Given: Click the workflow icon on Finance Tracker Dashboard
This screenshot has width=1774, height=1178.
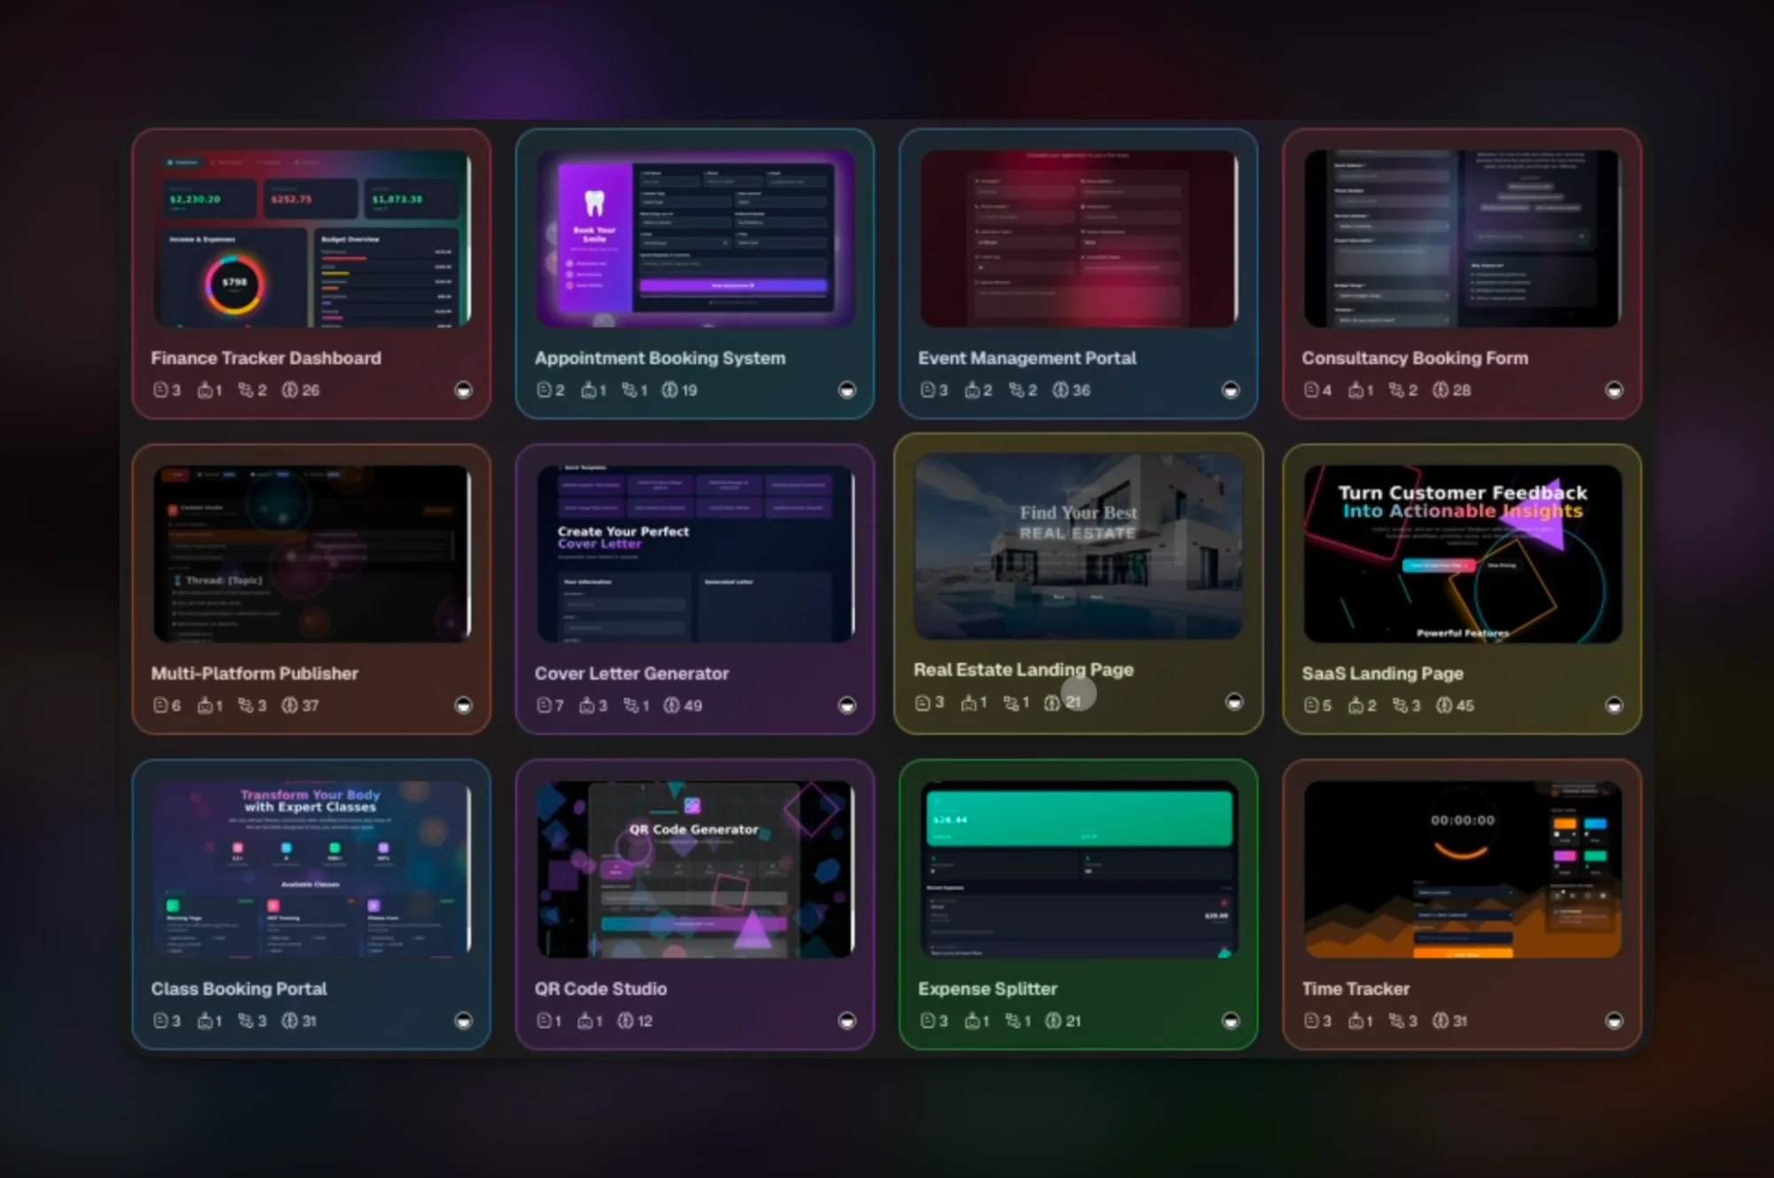Looking at the screenshot, I should click(246, 390).
